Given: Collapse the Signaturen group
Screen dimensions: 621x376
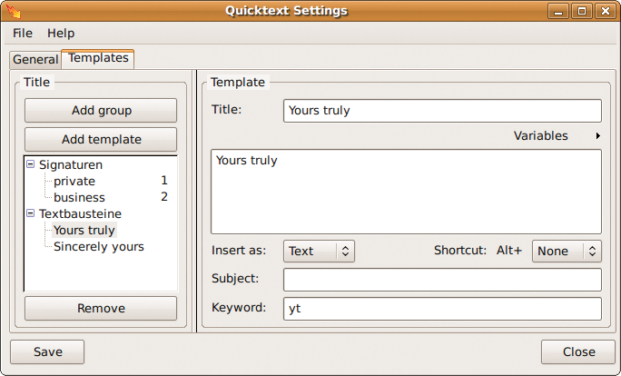Looking at the screenshot, I should 31,164.
